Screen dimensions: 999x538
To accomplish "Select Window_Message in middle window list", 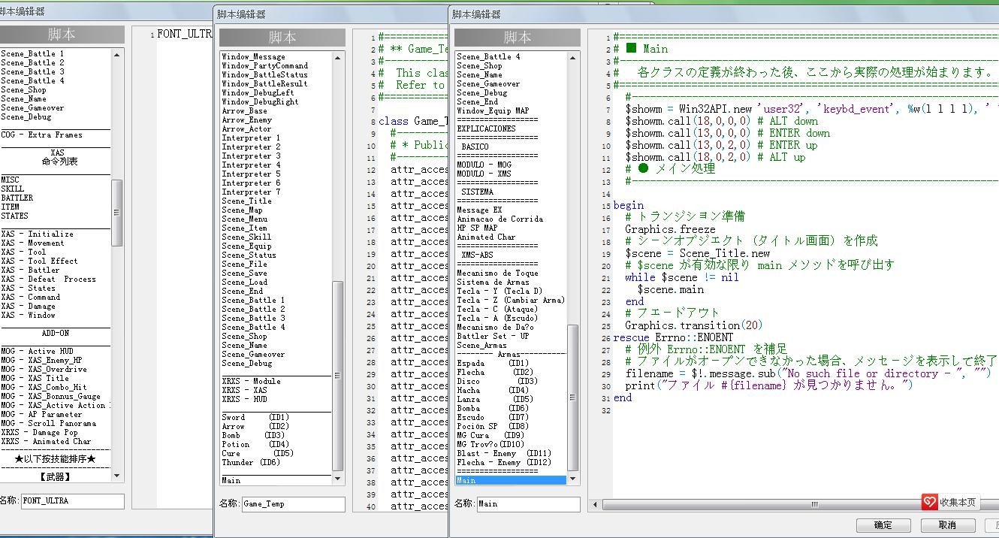I will [x=254, y=56].
